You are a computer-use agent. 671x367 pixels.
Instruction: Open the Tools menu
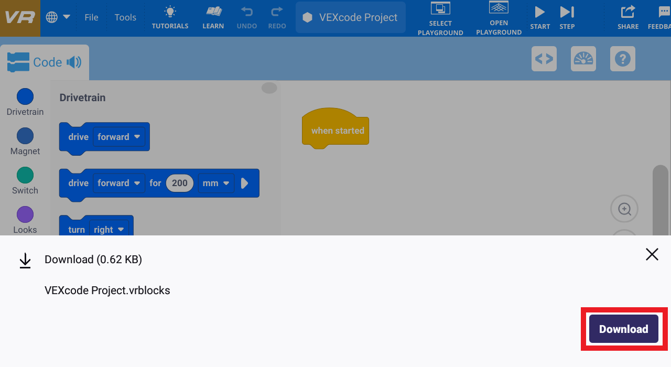point(125,17)
